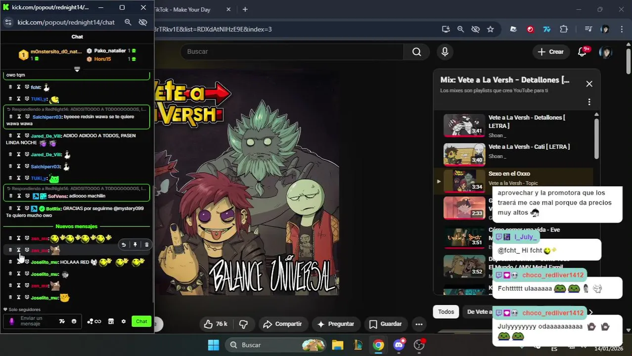Ban SofVens using the shield icon
This screenshot has width=632, height=356.
(27, 196)
